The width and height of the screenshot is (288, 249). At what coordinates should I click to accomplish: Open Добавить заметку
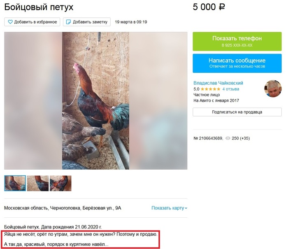(x=87, y=22)
